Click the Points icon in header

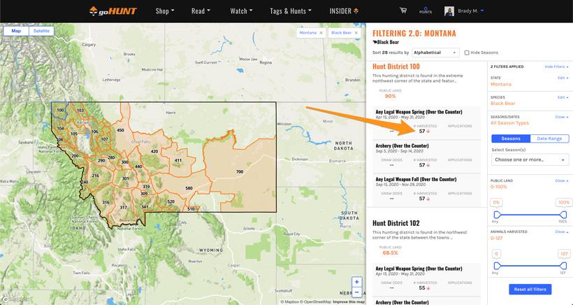point(425,10)
